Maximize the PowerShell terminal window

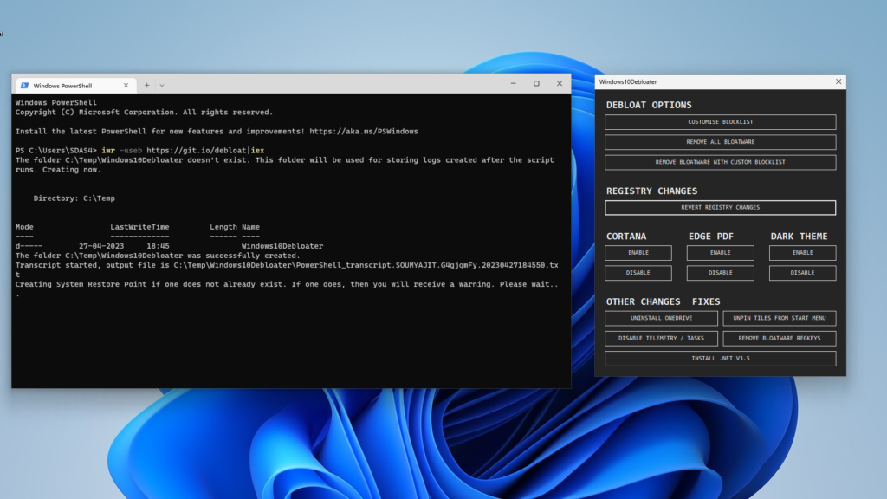(536, 84)
